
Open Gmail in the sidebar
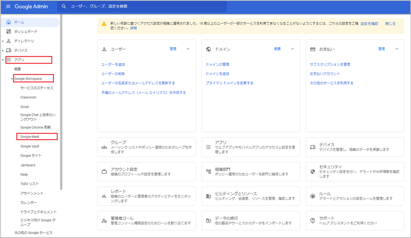[24, 107]
